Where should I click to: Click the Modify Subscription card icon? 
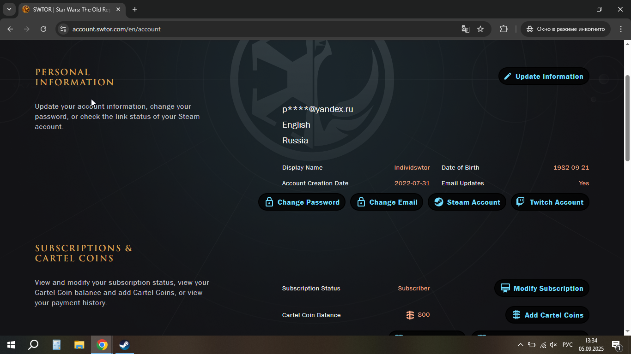505,288
